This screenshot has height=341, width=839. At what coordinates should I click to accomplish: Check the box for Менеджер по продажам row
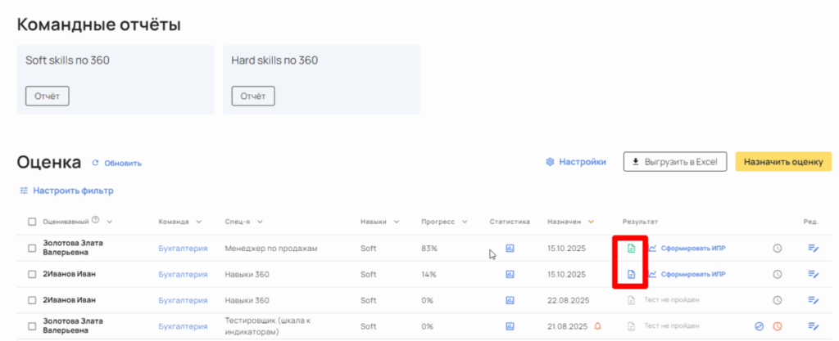[32, 248]
